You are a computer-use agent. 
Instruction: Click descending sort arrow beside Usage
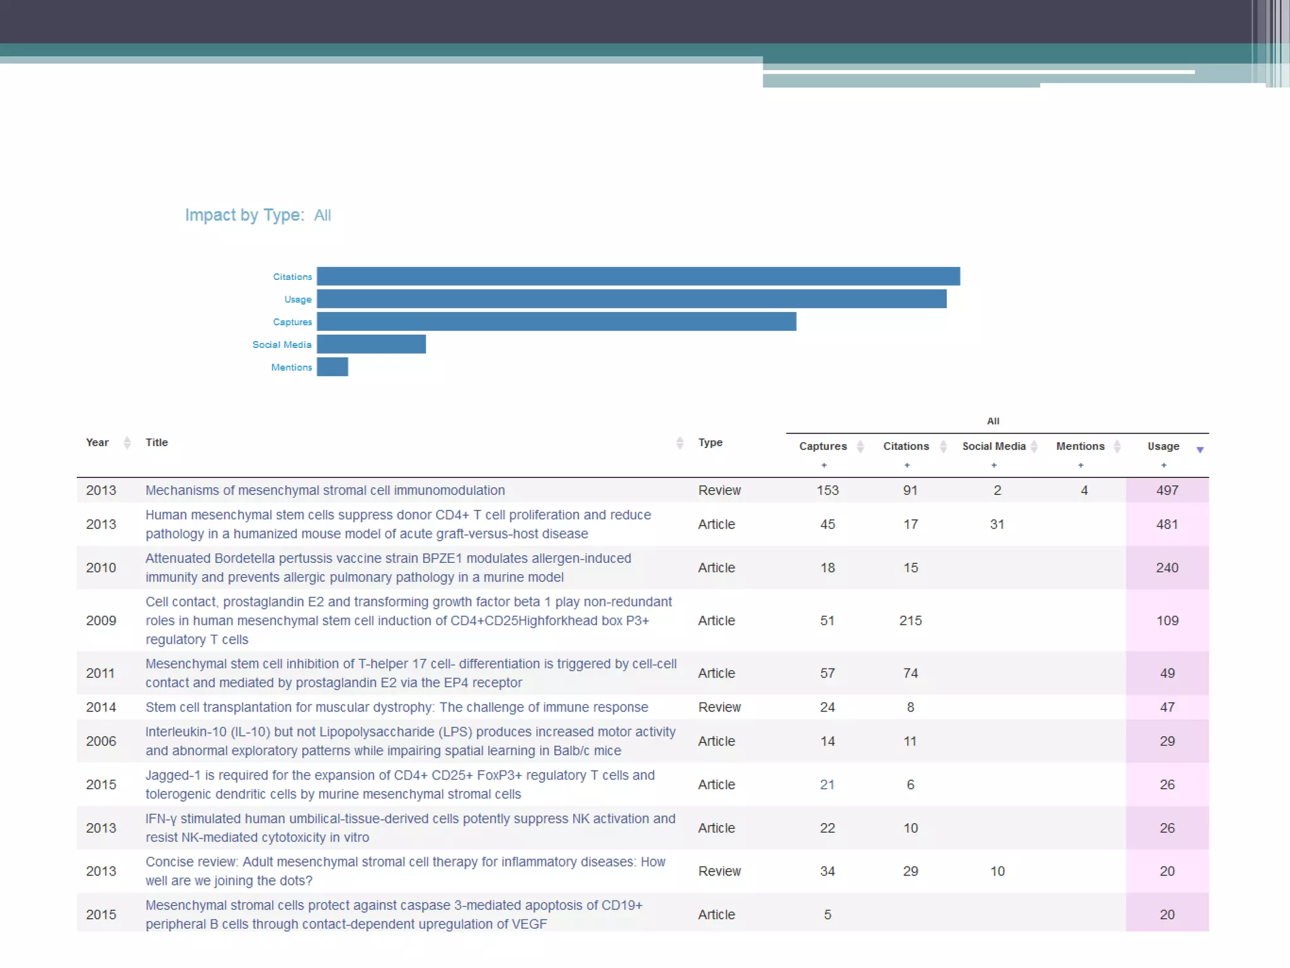click(x=1200, y=450)
